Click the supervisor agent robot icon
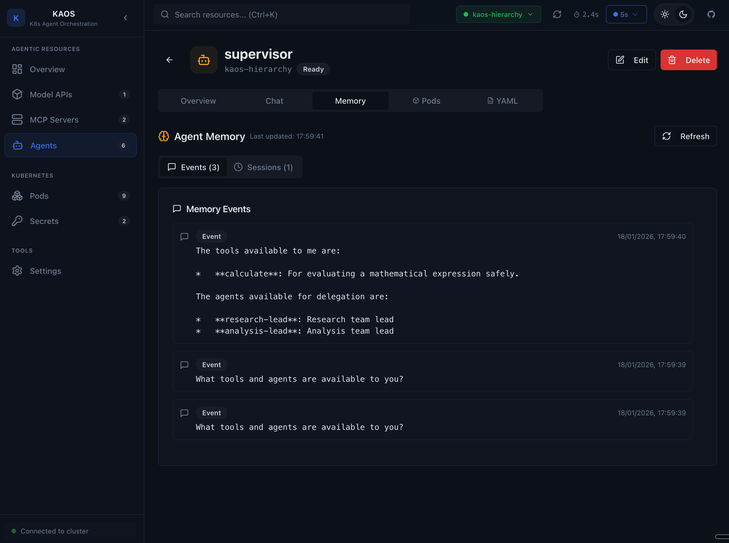This screenshot has height=543, width=729. tap(204, 60)
